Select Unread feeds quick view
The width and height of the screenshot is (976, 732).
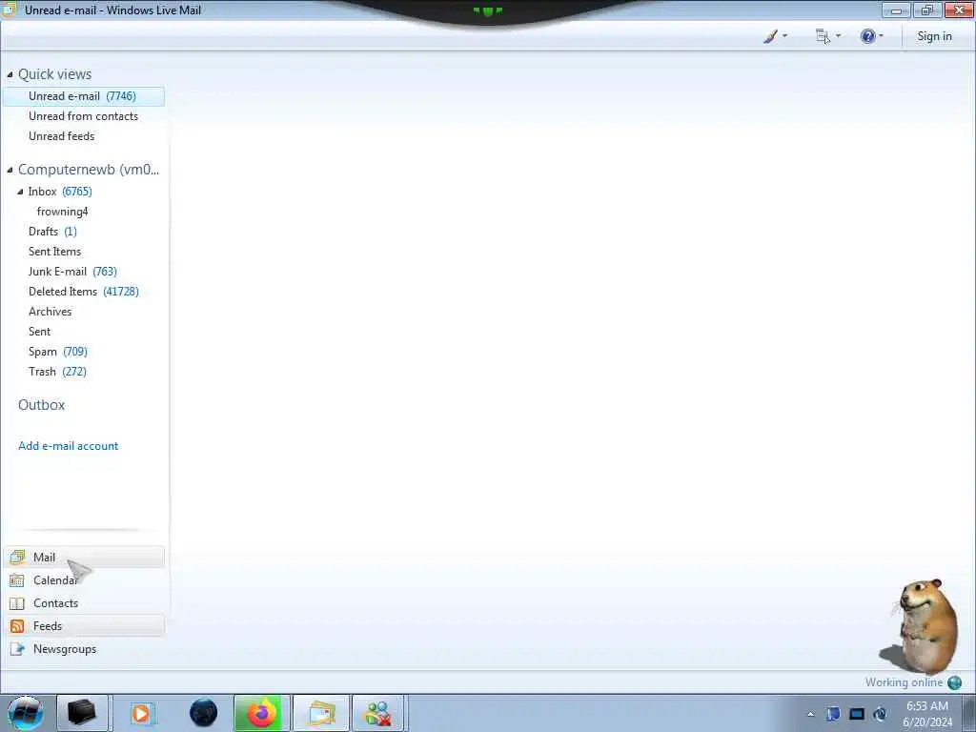tap(62, 136)
